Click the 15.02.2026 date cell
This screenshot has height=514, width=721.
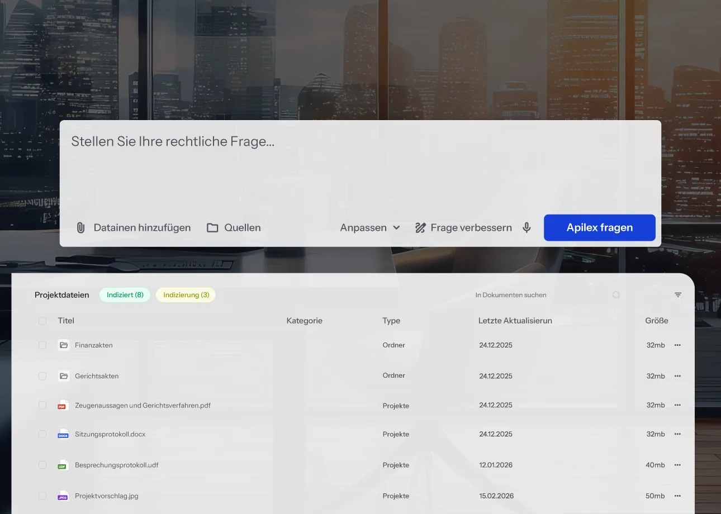click(x=496, y=496)
